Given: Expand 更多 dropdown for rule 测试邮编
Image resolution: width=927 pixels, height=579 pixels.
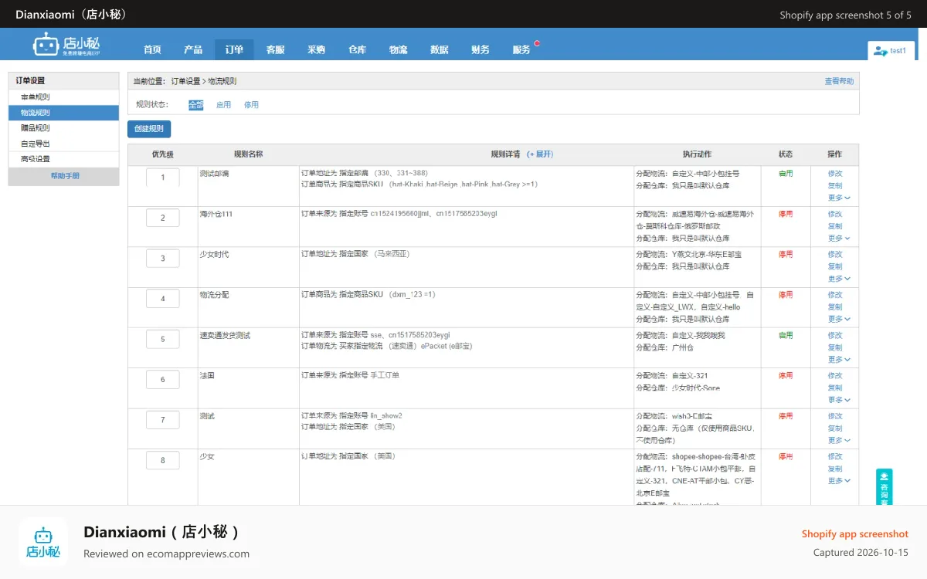Looking at the screenshot, I should 839,198.
